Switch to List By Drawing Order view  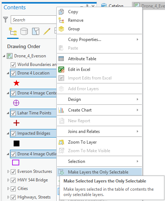tap(13, 31)
